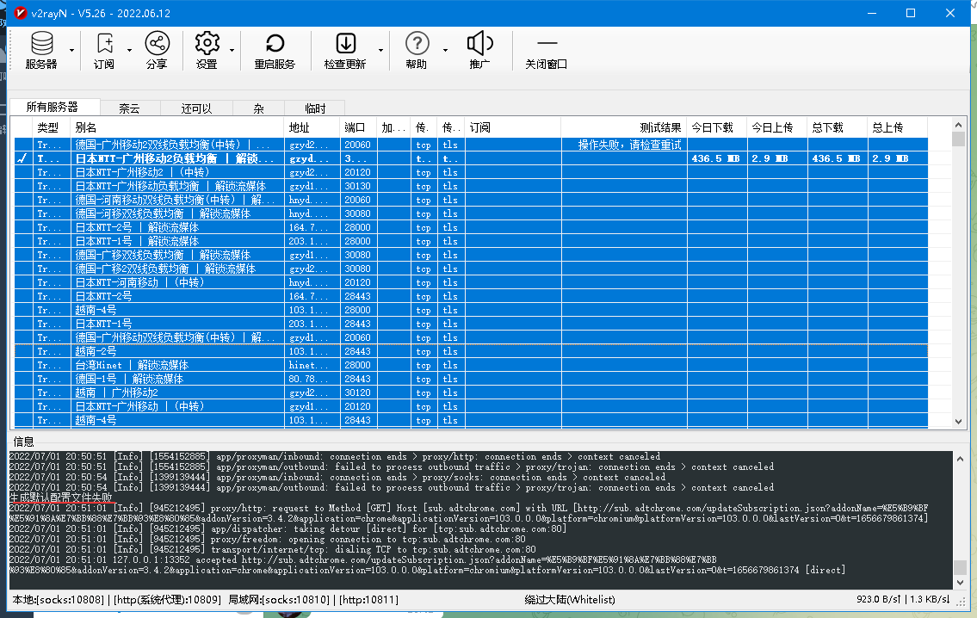Image resolution: width=977 pixels, height=618 pixels.
Task: Select row 日本NTT-广州移动负载均衡 | 解锁流媒体
Action: tap(471, 186)
